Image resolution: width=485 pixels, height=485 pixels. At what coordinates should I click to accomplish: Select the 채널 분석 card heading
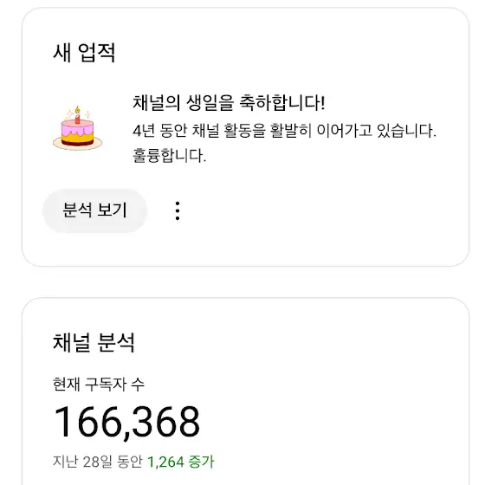coord(94,342)
